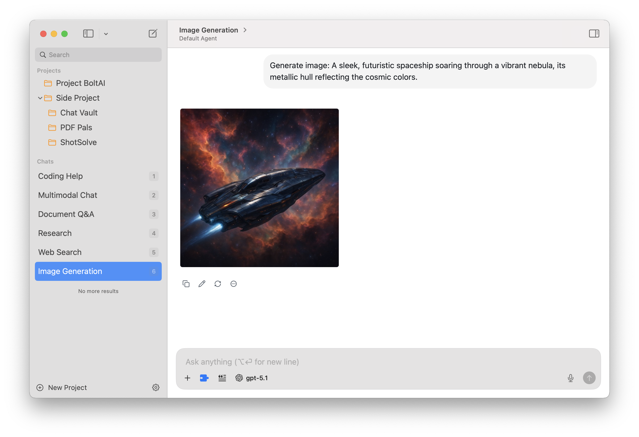
Task: Regenerate the image response
Action: tap(218, 284)
